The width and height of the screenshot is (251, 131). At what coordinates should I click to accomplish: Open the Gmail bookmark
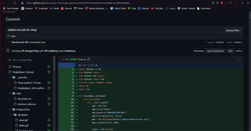(54, 8)
